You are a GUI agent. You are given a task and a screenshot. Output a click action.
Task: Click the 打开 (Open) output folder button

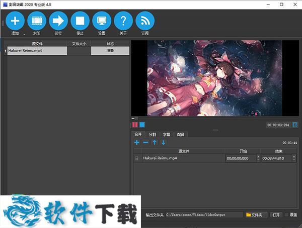coord(276,215)
